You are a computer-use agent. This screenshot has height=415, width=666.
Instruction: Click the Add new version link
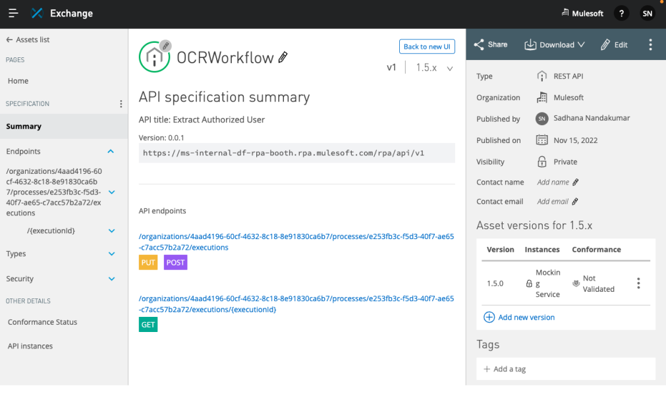click(x=519, y=317)
